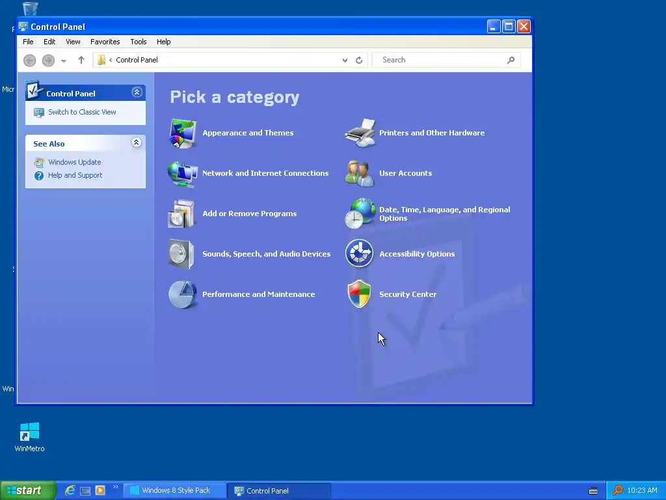666x500 pixels.
Task: Click the on-screen keyboard tray icon
Action: pos(593,491)
